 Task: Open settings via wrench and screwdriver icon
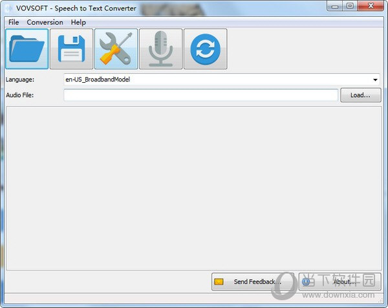pos(116,49)
